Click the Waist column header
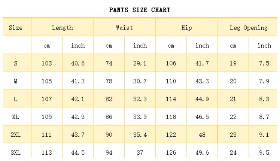The width and height of the screenshot is (280, 161). click(x=124, y=28)
